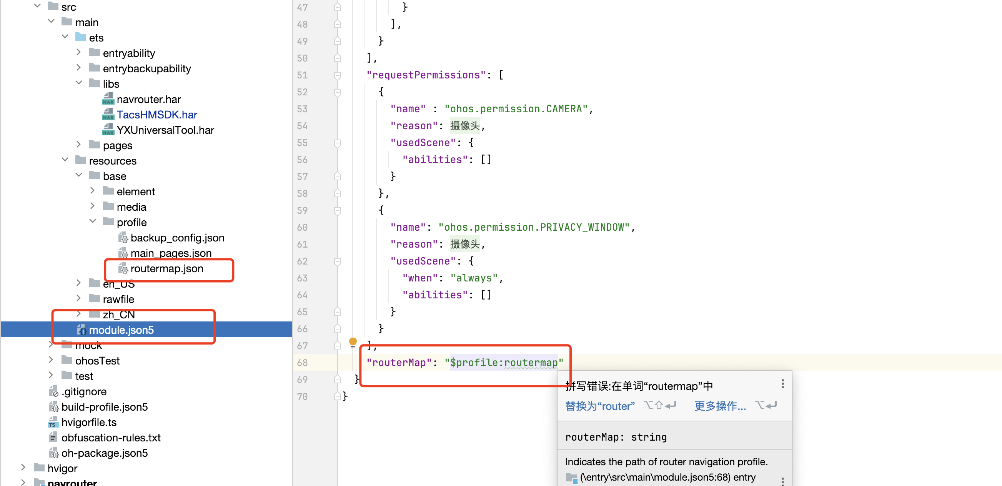Click the fold end marker on line 70
Viewport: 1002px width, 486px height.
tap(338, 396)
